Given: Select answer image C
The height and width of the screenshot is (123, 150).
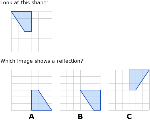Looking at the screenshot, I should [129, 90].
